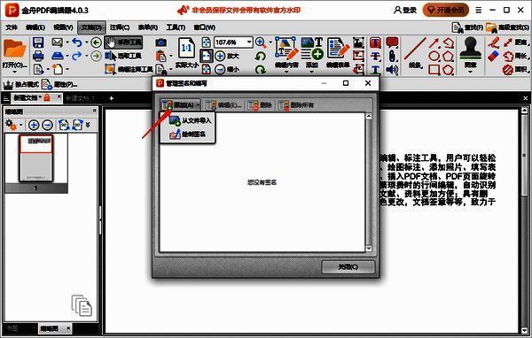Open the 文件 menu

pos(12,27)
